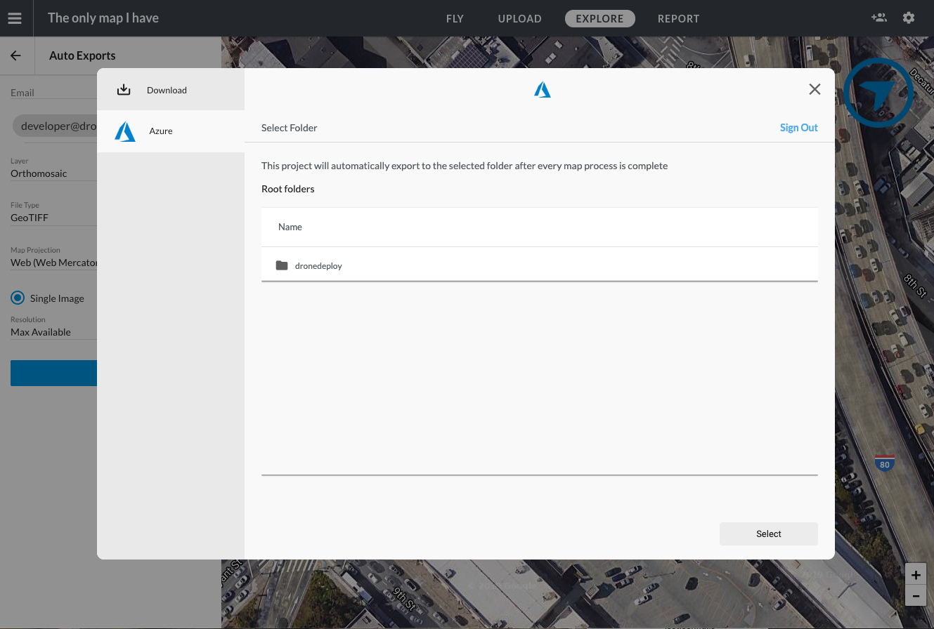Click the Select button to confirm folder
This screenshot has width=934, height=629.
[768, 534]
